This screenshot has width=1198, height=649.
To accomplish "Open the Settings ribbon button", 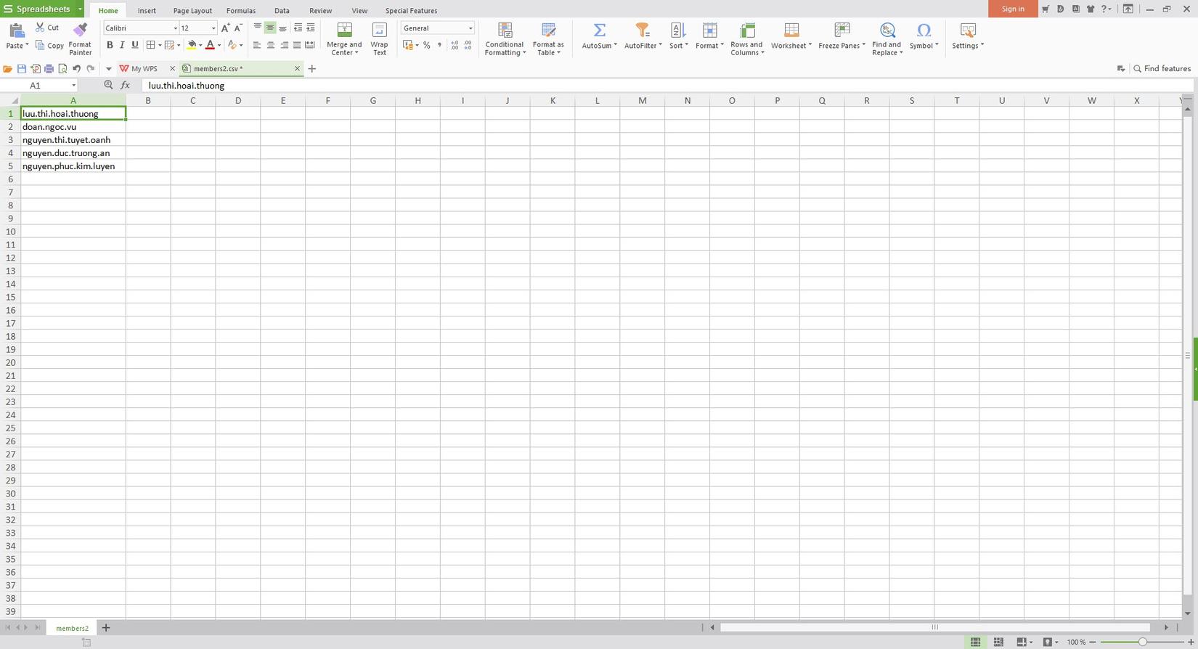I will click(968, 36).
